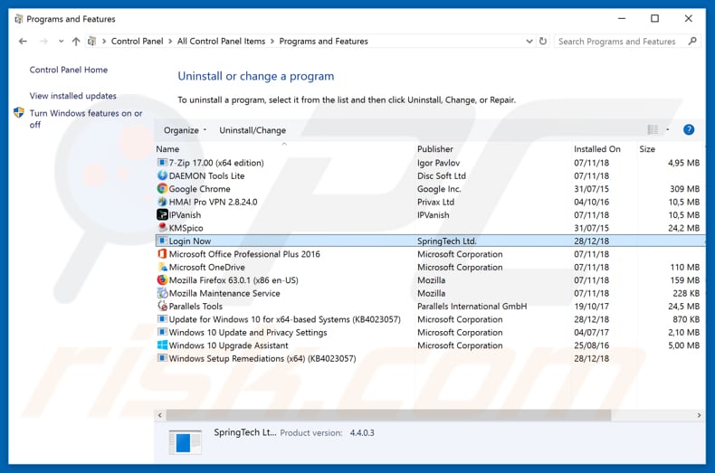This screenshot has width=715, height=473.
Task: Click Disc Soft Ltd publisher cell
Action: point(442,175)
